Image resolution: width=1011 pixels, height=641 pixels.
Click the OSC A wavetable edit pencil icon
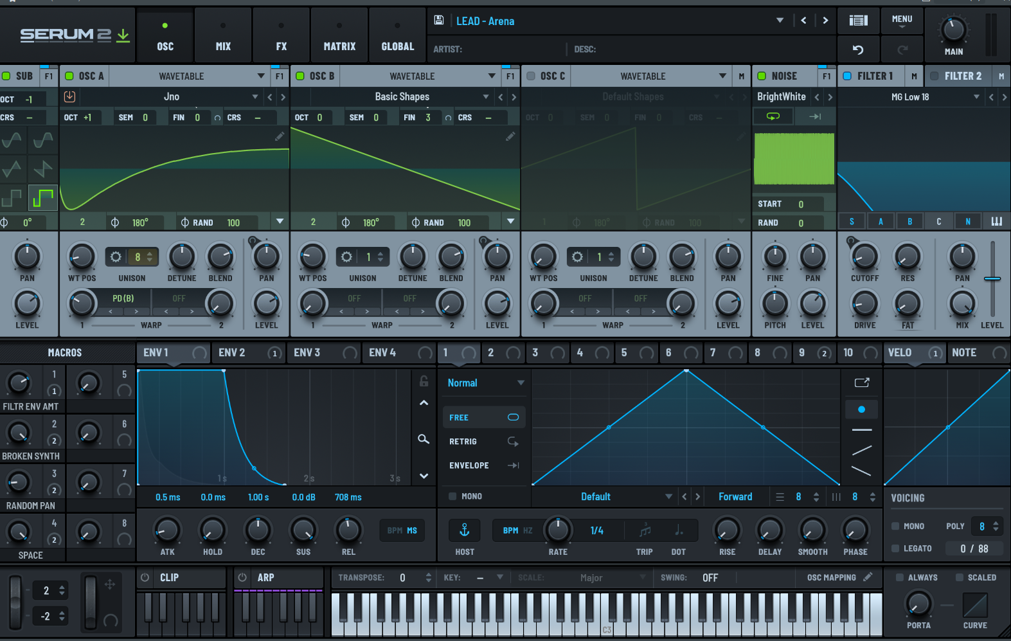pos(280,136)
